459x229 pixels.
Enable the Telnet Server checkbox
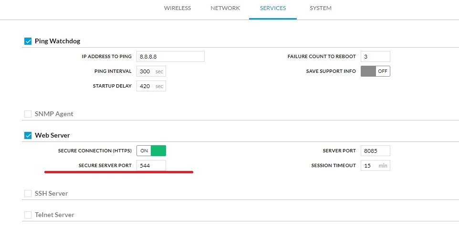coord(28,215)
